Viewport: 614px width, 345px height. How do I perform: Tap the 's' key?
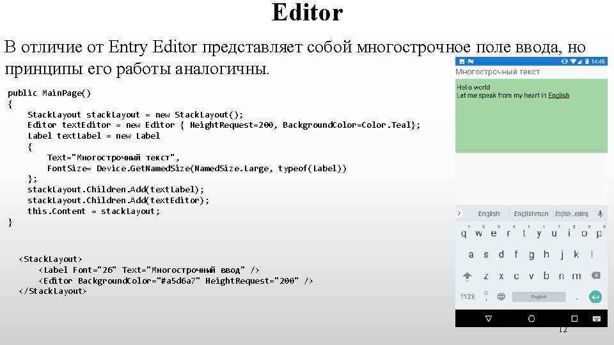tap(486, 255)
